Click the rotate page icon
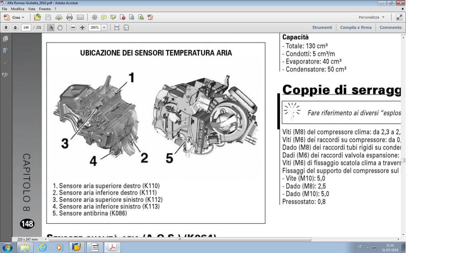The width and height of the screenshot is (449, 253). click(132, 17)
